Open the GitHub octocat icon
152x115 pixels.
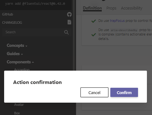tap(69, 15)
